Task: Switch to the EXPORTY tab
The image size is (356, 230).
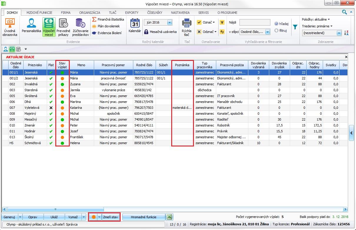Action: [132, 13]
